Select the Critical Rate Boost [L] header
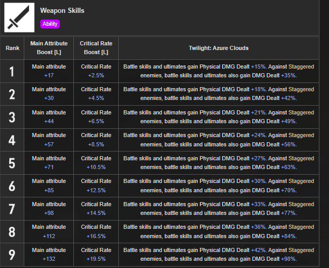 coord(96,48)
